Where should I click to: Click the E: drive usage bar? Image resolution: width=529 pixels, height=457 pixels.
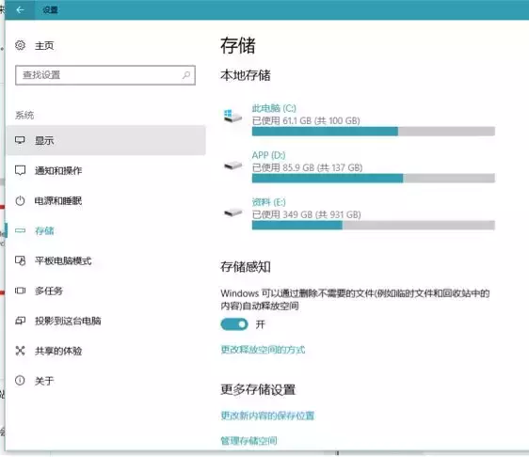point(374,225)
